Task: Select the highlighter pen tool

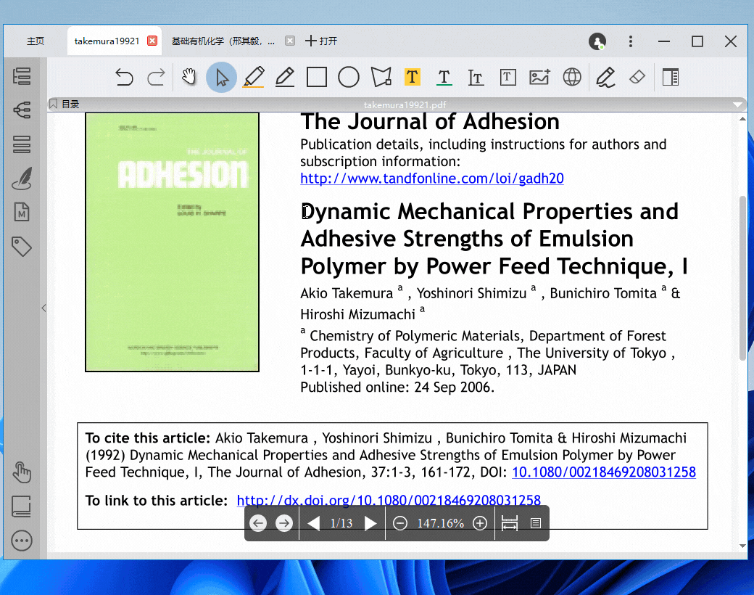Action: click(253, 77)
